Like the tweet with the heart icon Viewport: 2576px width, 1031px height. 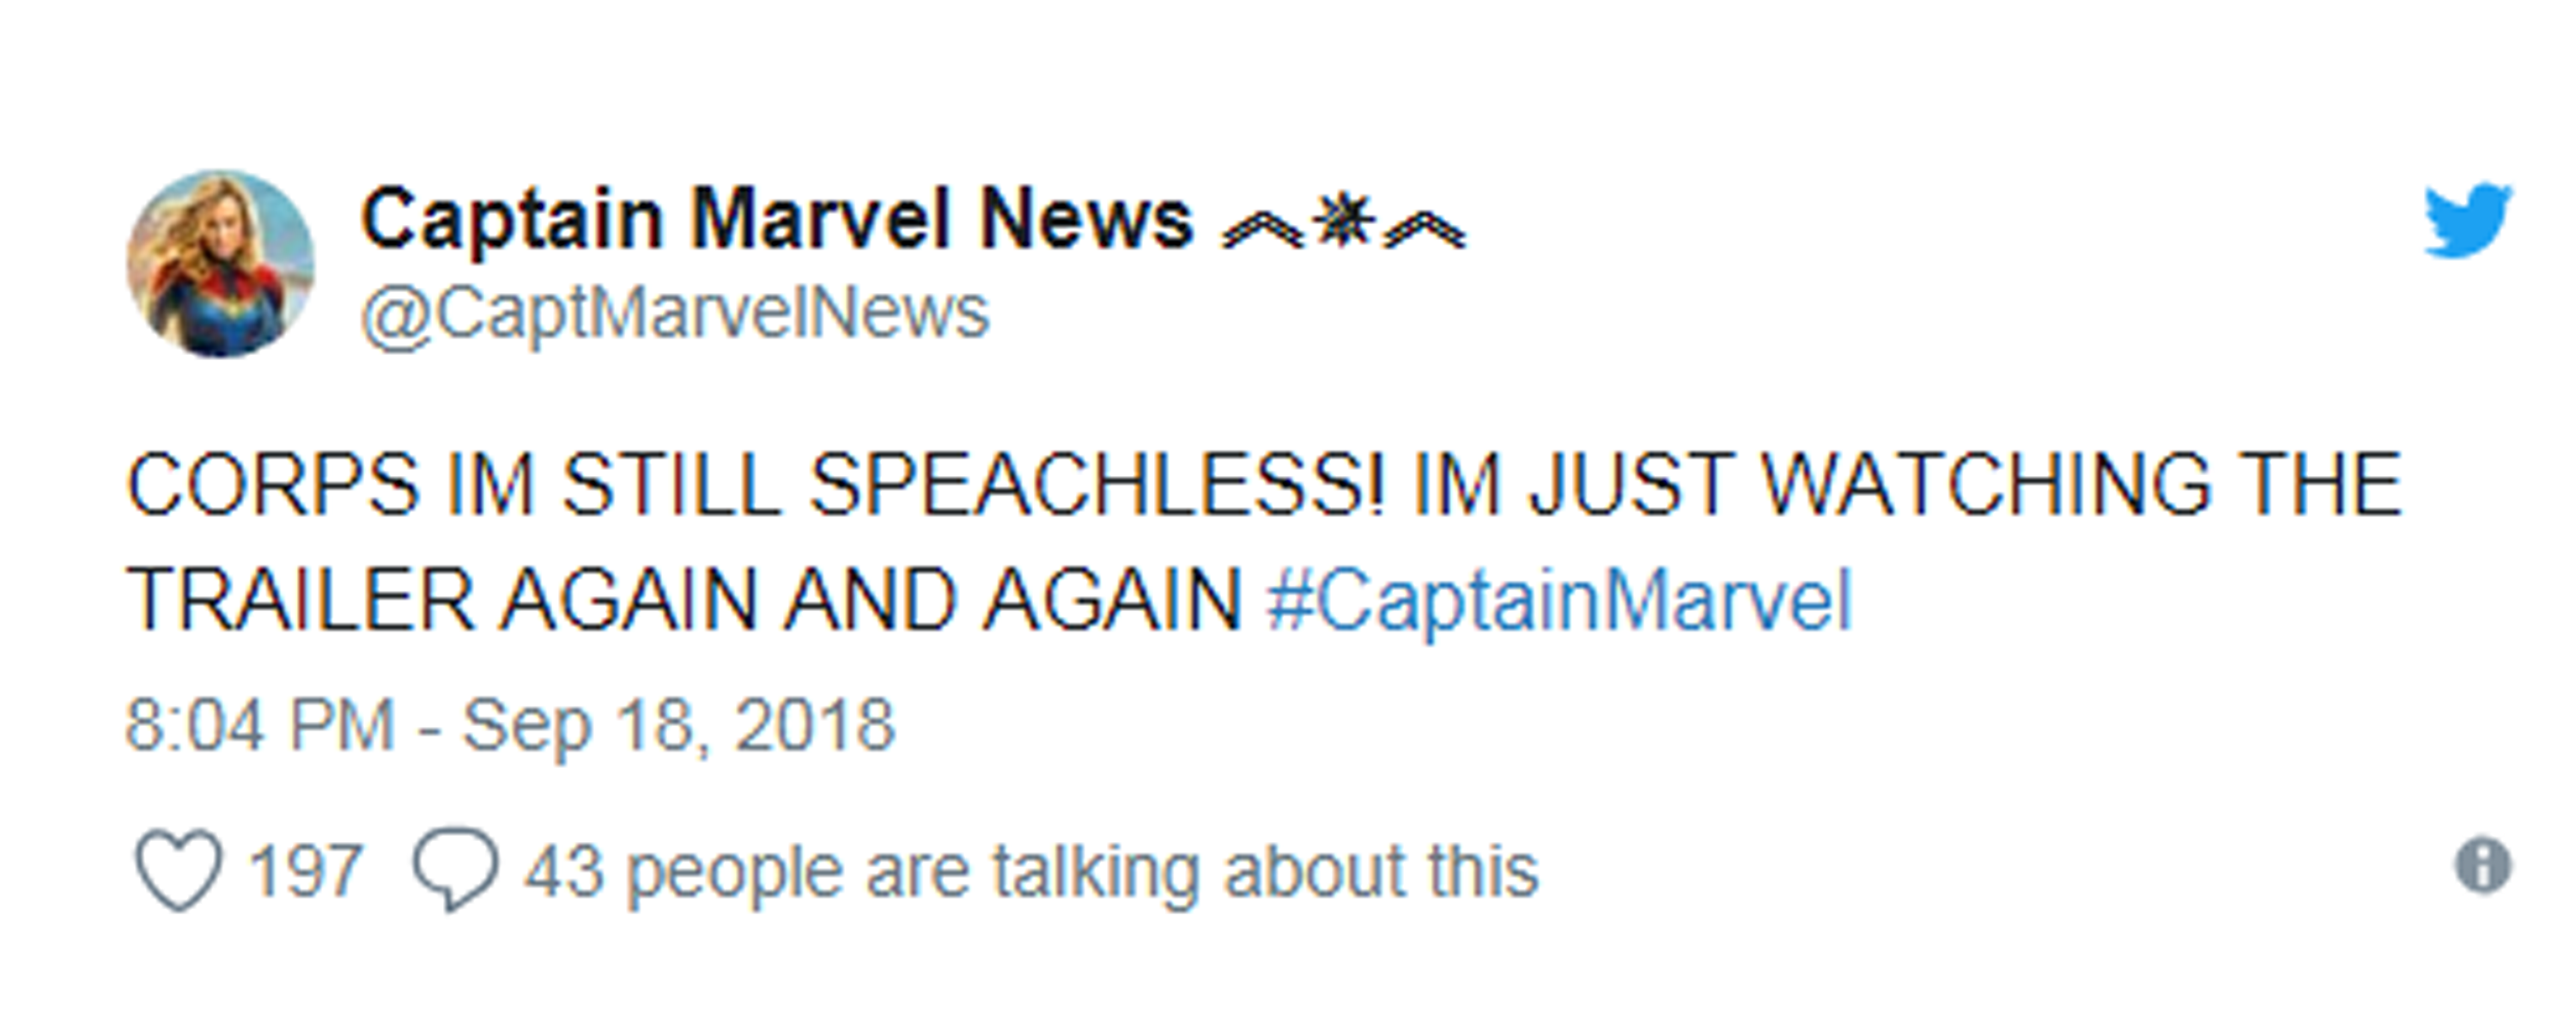pos(178,869)
